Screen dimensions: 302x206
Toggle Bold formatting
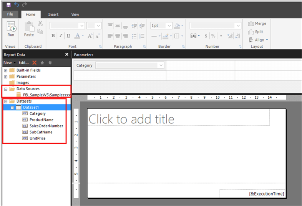(x=53, y=36)
